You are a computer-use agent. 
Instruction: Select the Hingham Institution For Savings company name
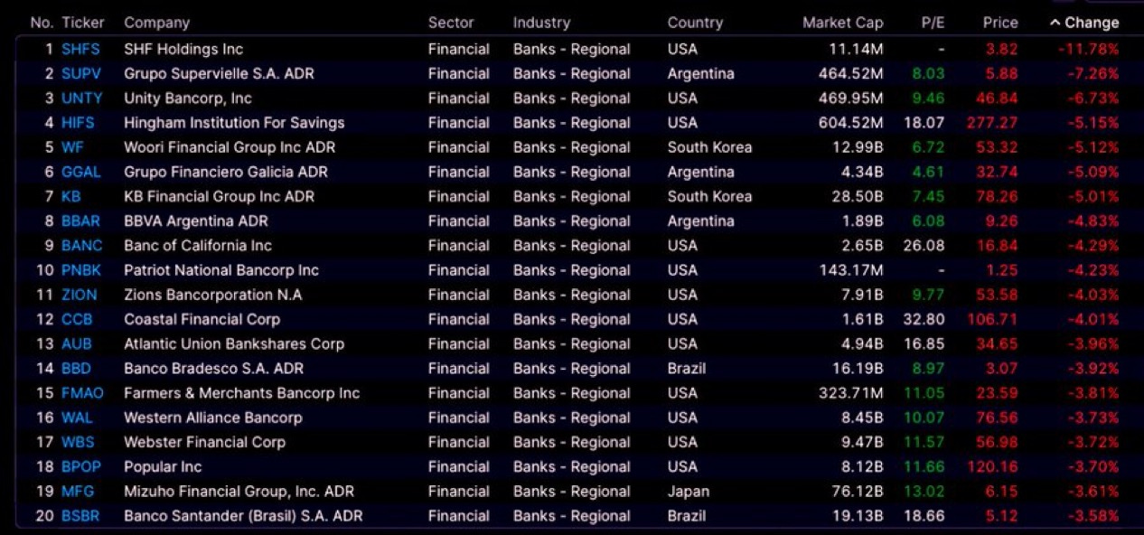pos(234,123)
